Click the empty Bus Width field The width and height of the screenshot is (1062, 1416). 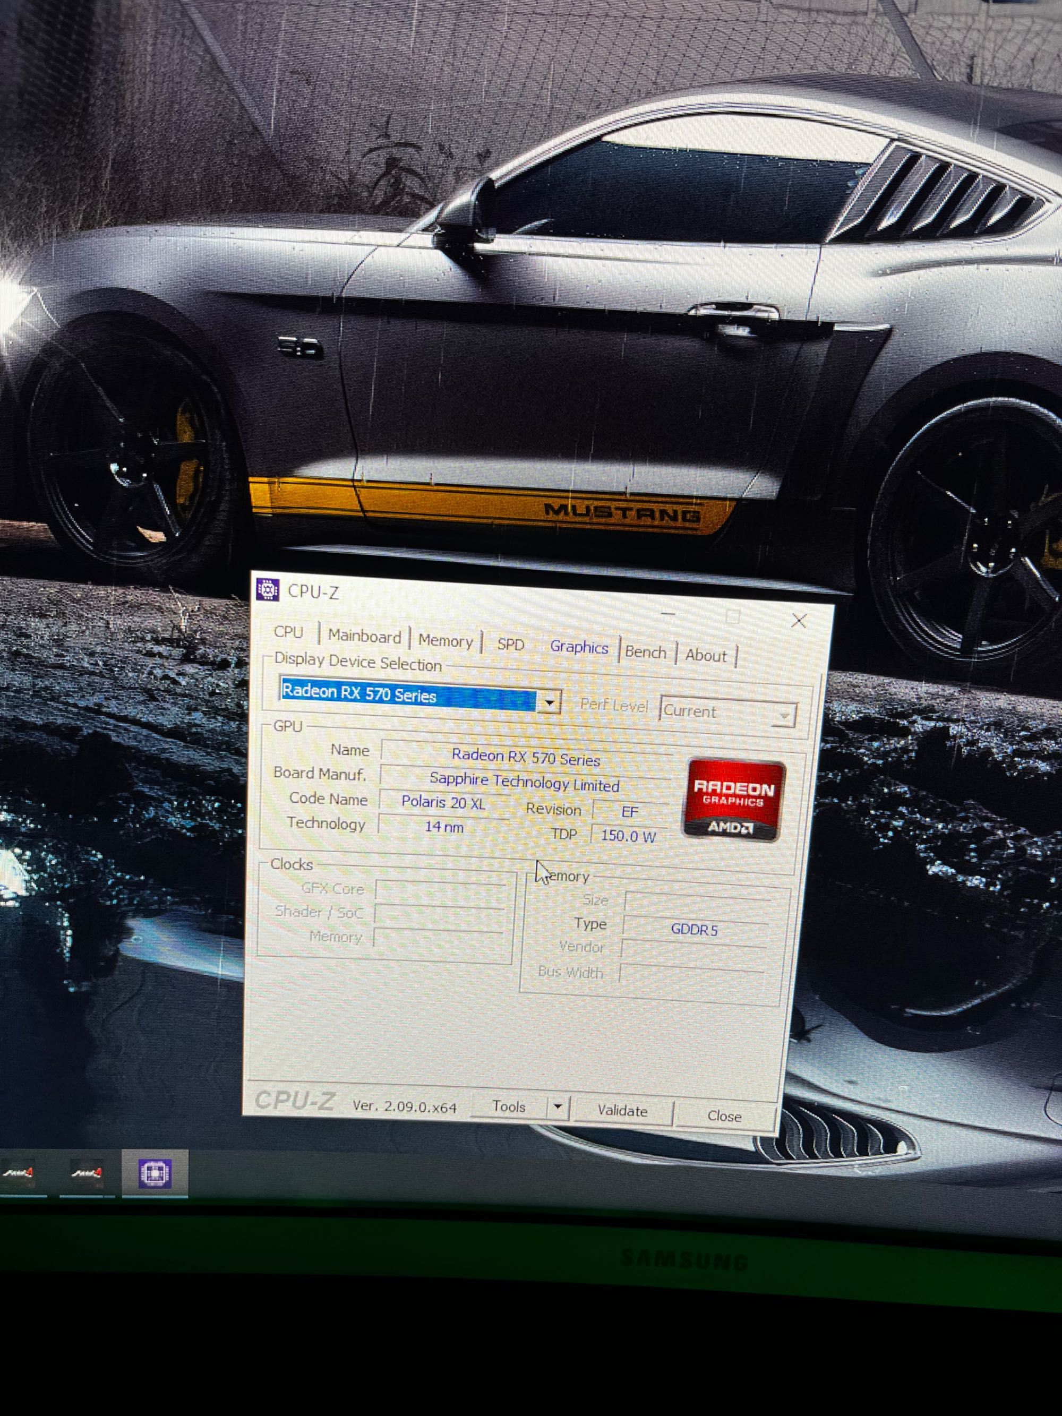click(x=691, y=976)
